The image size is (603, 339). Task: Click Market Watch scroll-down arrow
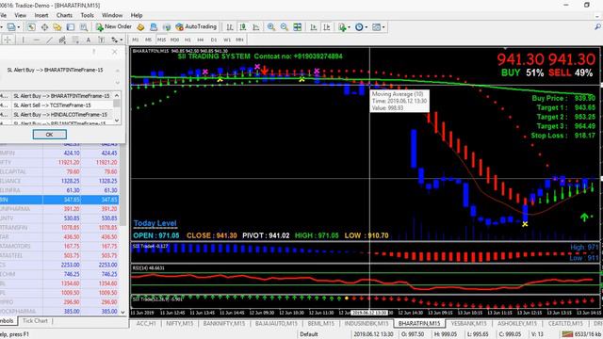click(123, 312)
